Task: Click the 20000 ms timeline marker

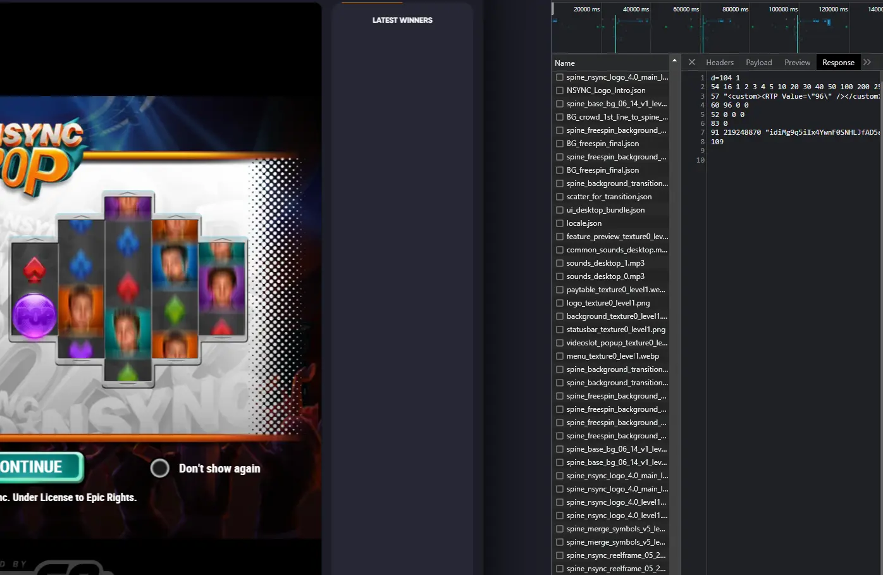Action: pyautogui.click(x=586, y=9)
